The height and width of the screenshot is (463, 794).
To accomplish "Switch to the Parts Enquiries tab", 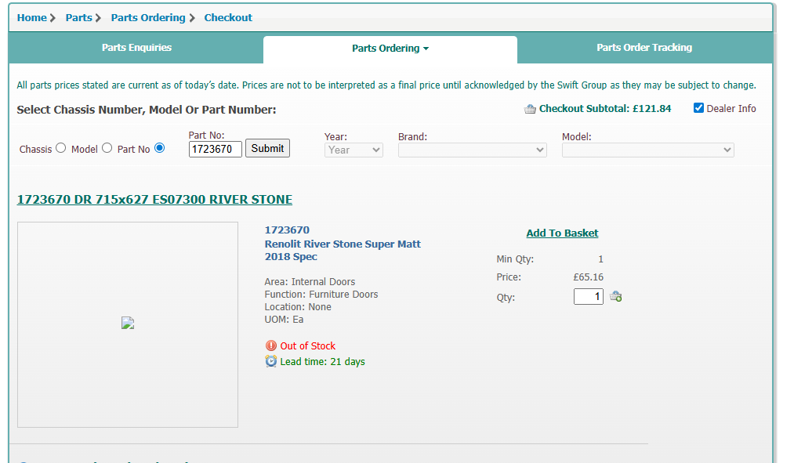I will (136, 48).
